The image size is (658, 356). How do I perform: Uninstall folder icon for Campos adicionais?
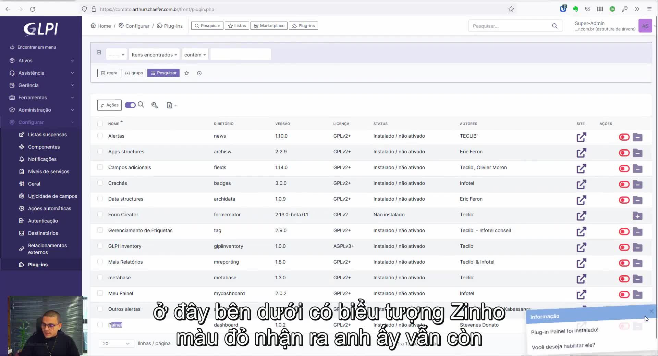coord(637,168)
